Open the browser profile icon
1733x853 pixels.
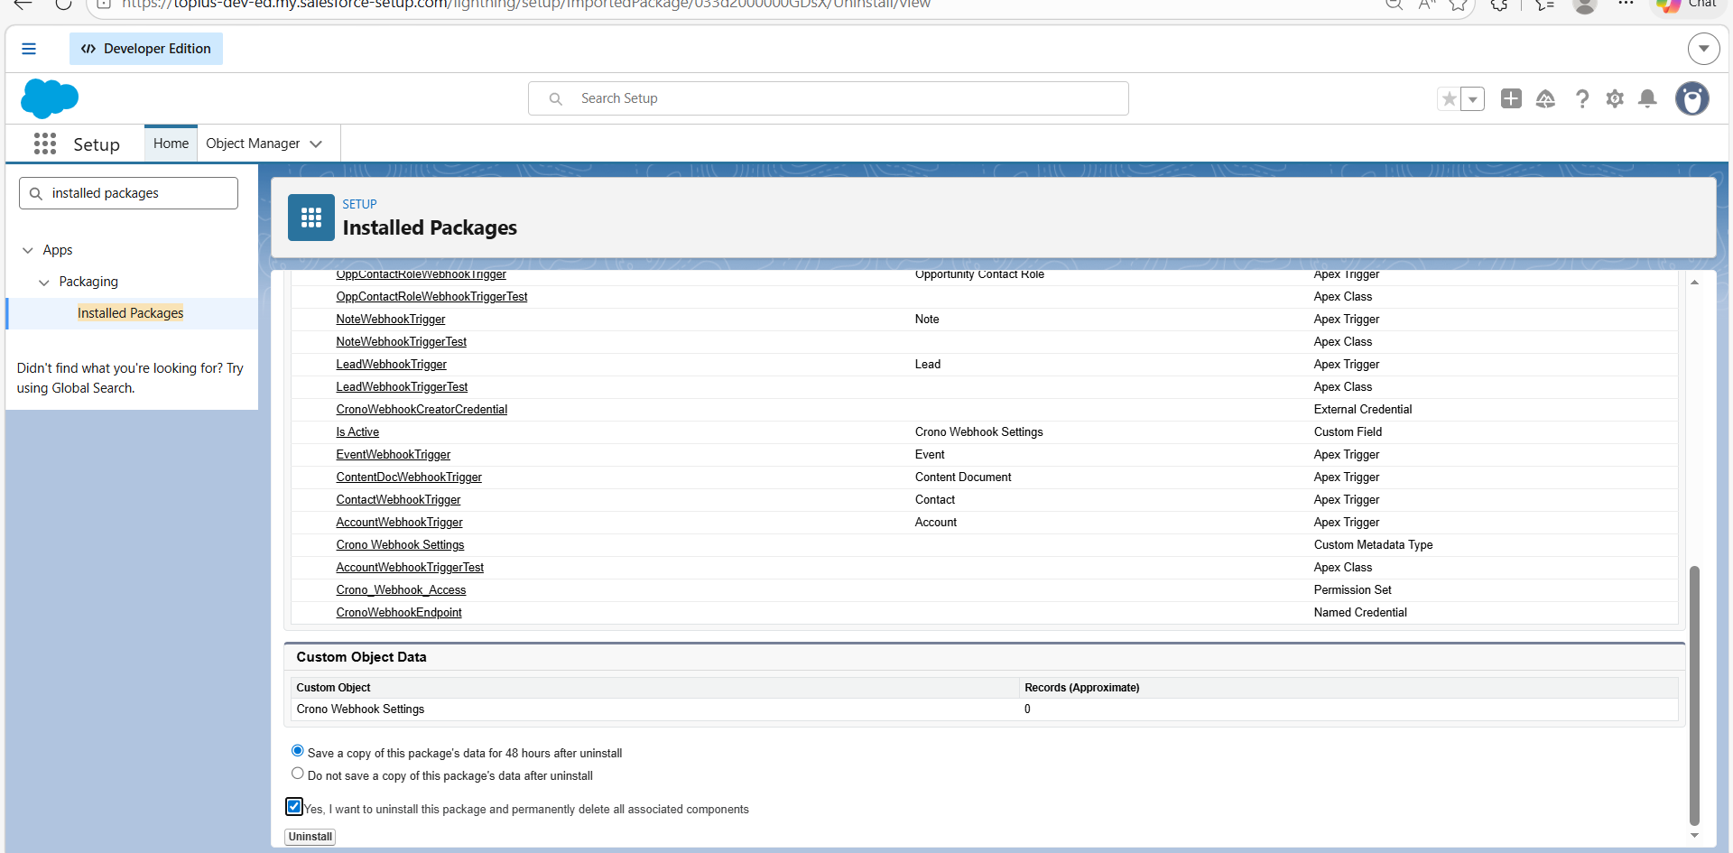click(x=1585, y=5)
